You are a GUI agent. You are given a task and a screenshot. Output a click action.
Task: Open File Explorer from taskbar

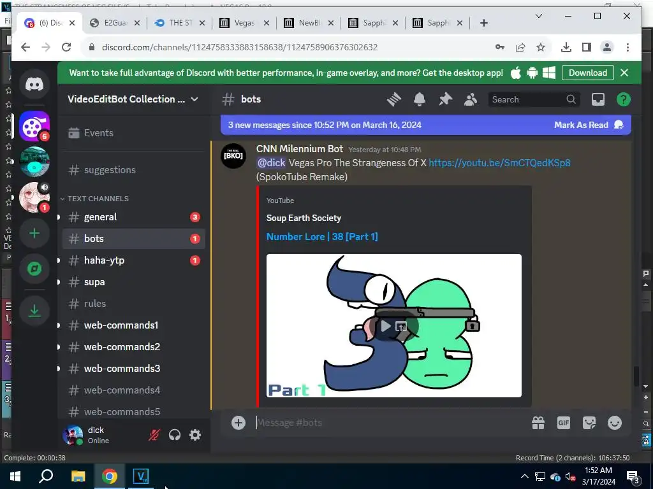[x=78, y=476]
